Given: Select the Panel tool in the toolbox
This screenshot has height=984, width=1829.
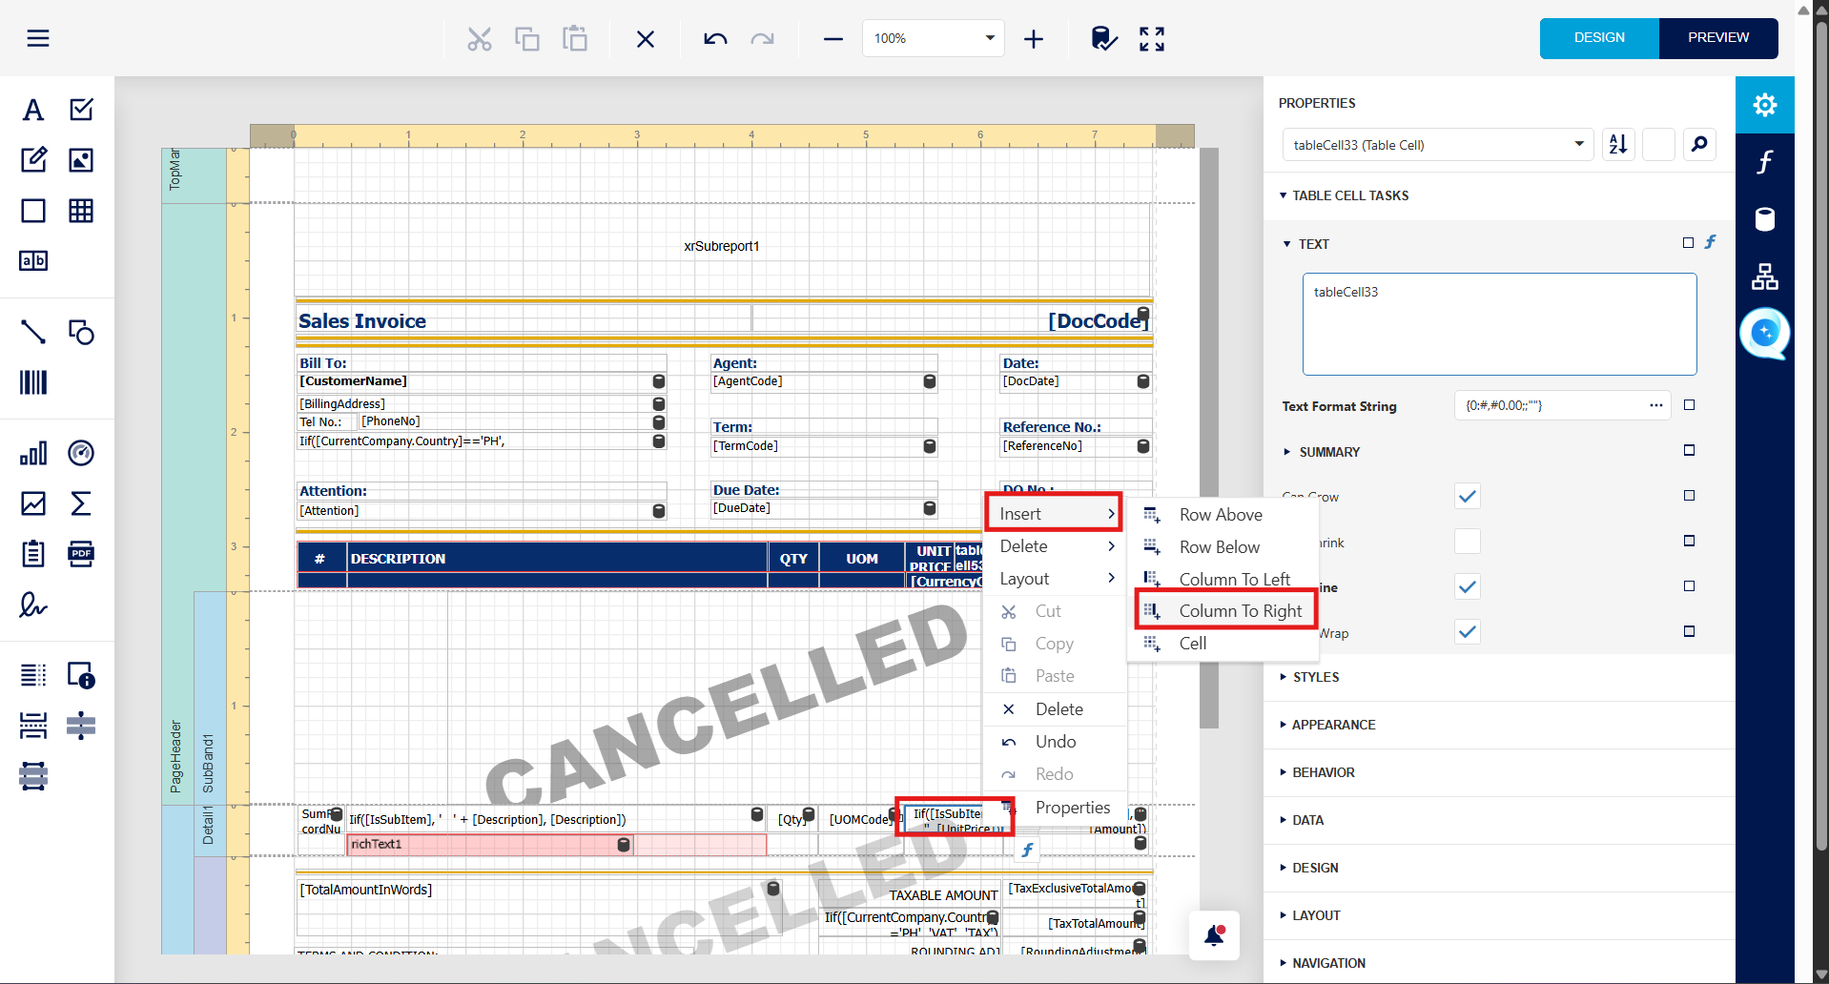Looking at the screenshot, I should pos(33,211).
